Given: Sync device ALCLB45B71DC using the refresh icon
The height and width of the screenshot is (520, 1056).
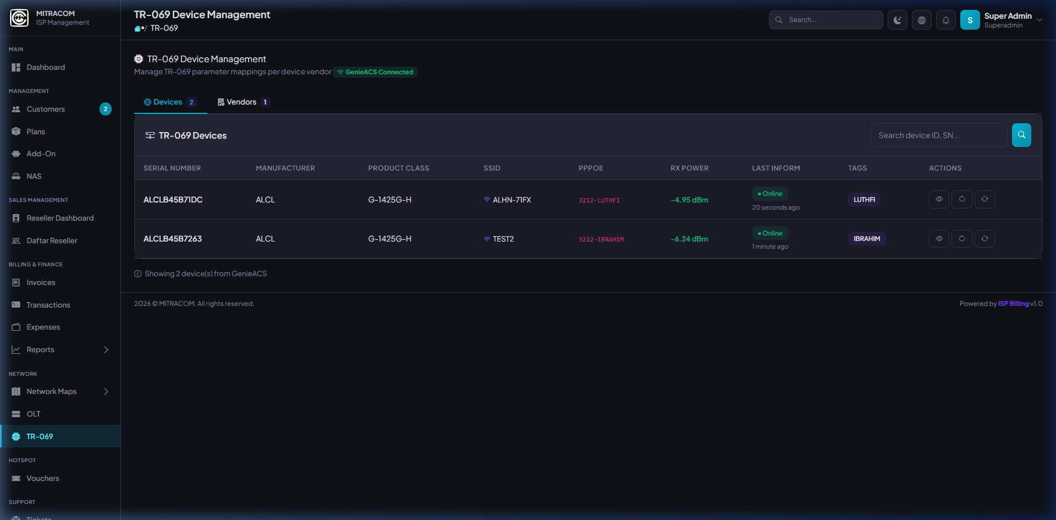Looking at the screenshot, I should tap(985, 199).
